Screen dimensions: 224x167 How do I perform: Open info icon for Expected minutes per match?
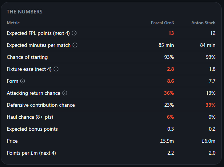pyautogui.click(x=75, y=45)
